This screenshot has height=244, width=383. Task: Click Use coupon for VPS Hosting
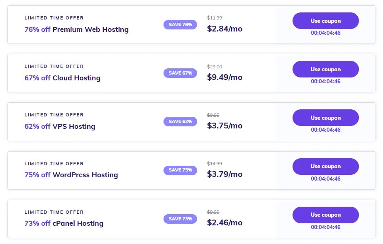[325, 118]
